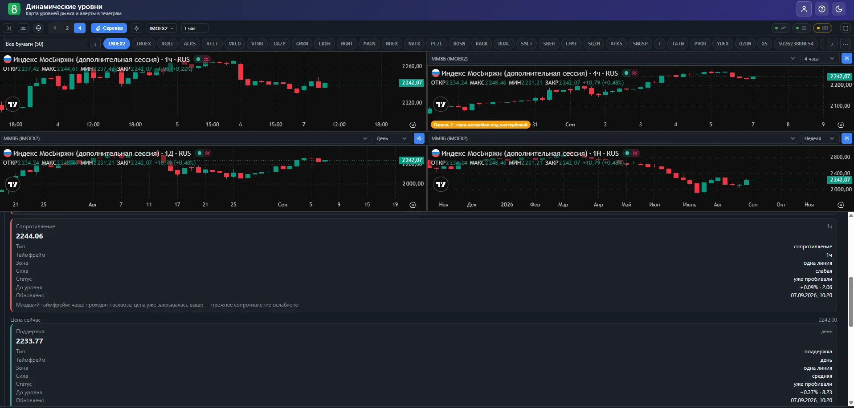Choose the SU26238RMFS4 ticker chip
This screenshot has width=854, height=408.
(796, 44)
